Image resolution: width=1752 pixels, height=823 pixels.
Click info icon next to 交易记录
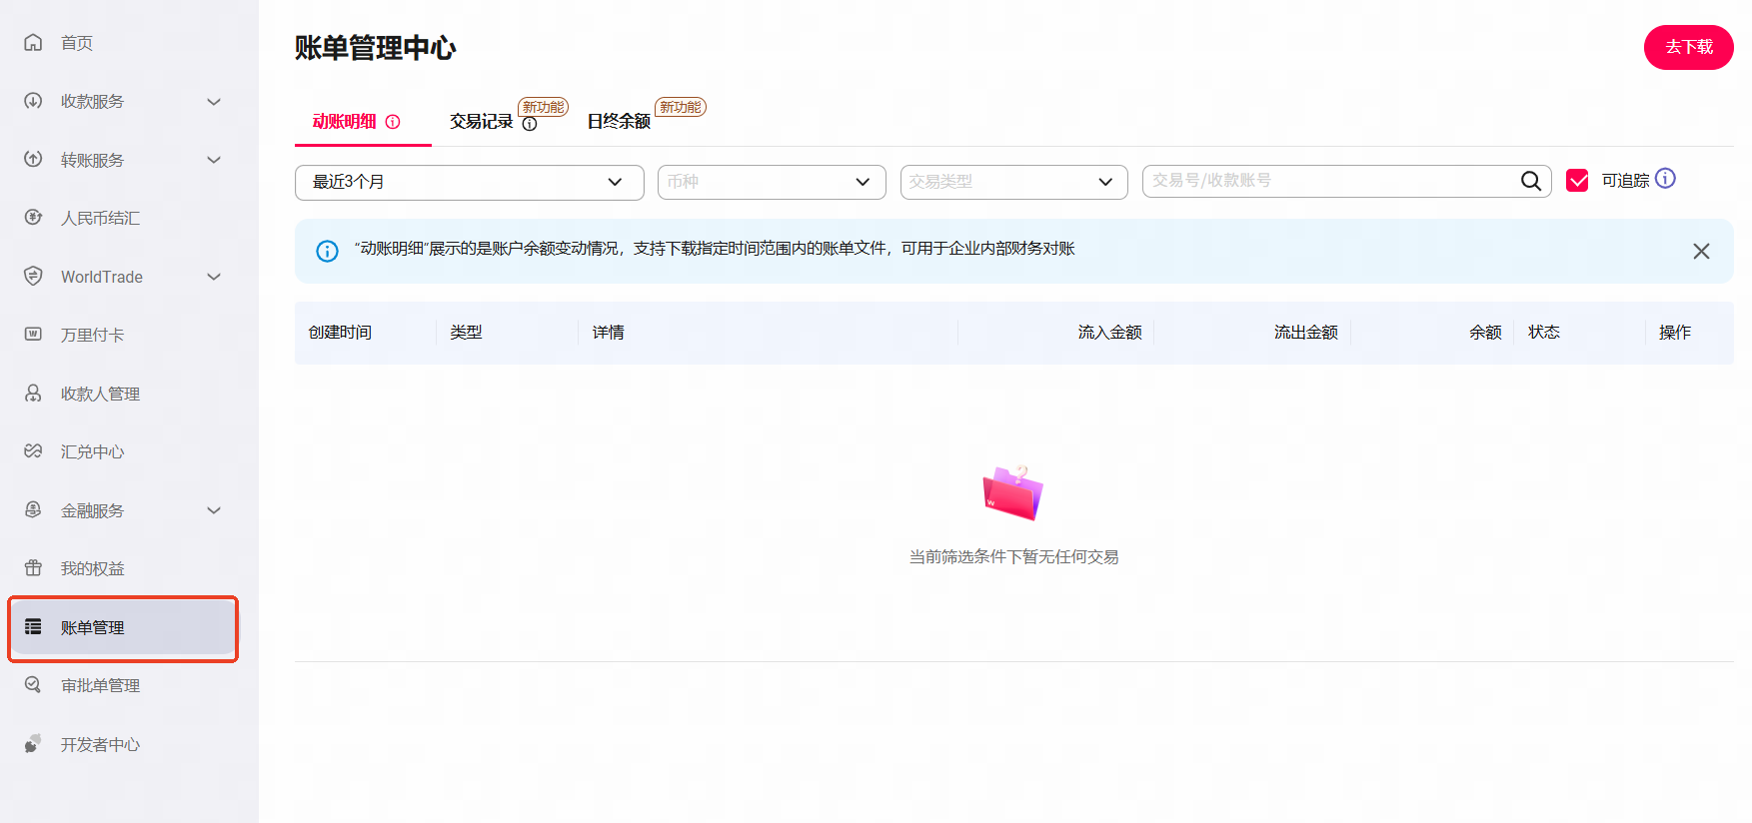tap(530, 124)
